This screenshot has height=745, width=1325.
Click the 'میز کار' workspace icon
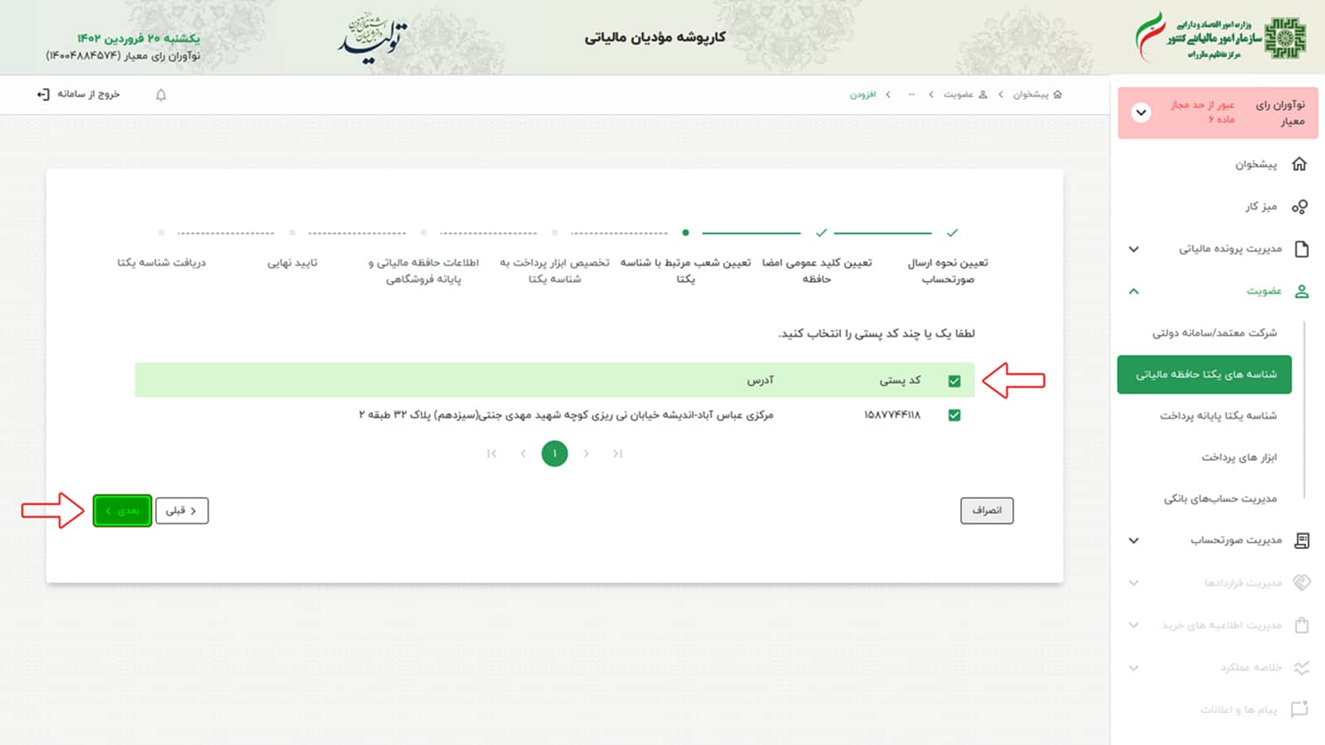(x=1300, y=207)
